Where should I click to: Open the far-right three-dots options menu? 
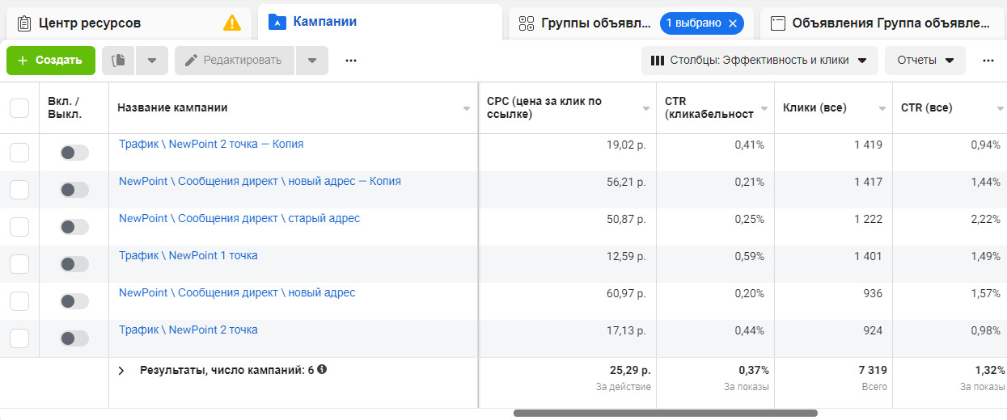[x=988, y=61]
